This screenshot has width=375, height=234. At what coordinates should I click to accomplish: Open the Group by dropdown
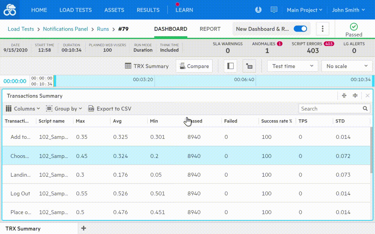pyautogui.click(x=64, y=109)
